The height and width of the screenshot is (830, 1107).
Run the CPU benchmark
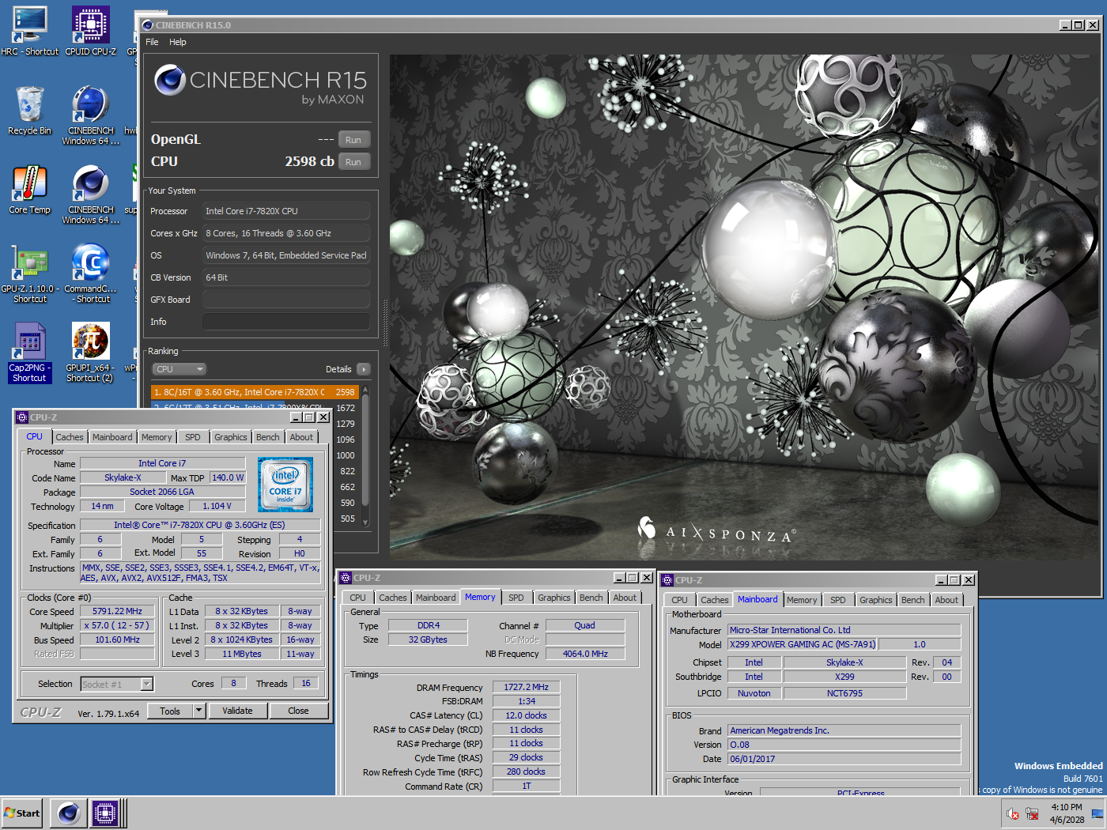click(353, 162)
